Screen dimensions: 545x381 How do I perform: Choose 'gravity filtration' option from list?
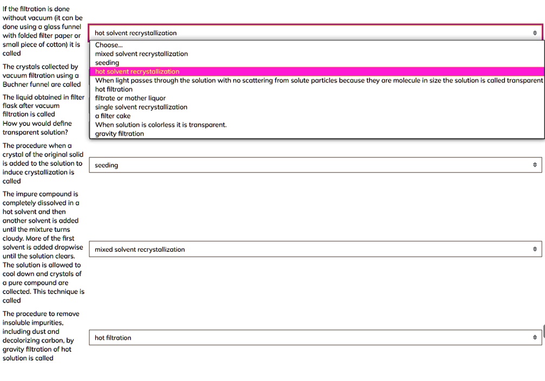tap(317, 133)
